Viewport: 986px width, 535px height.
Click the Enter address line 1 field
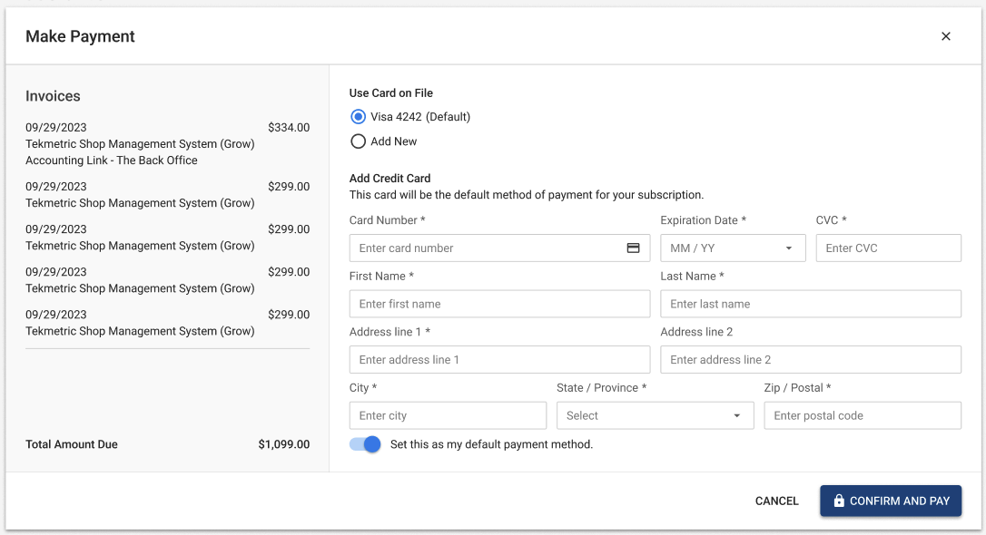pyautogui.click(x=499, y=360)
